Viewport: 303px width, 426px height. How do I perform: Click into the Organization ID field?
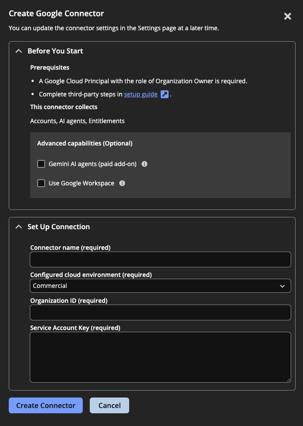160,312
